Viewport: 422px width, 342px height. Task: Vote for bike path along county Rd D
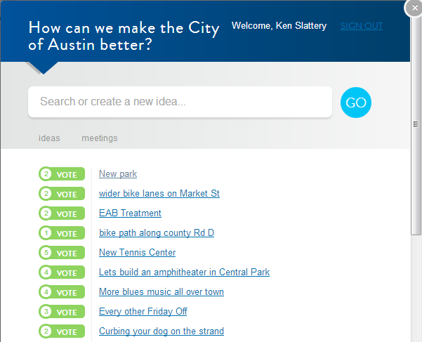(62, 233)
